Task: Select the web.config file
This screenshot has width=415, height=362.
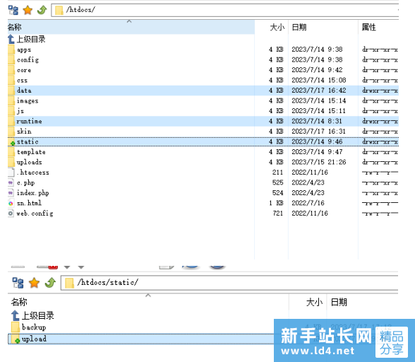Action: point(203,214)
